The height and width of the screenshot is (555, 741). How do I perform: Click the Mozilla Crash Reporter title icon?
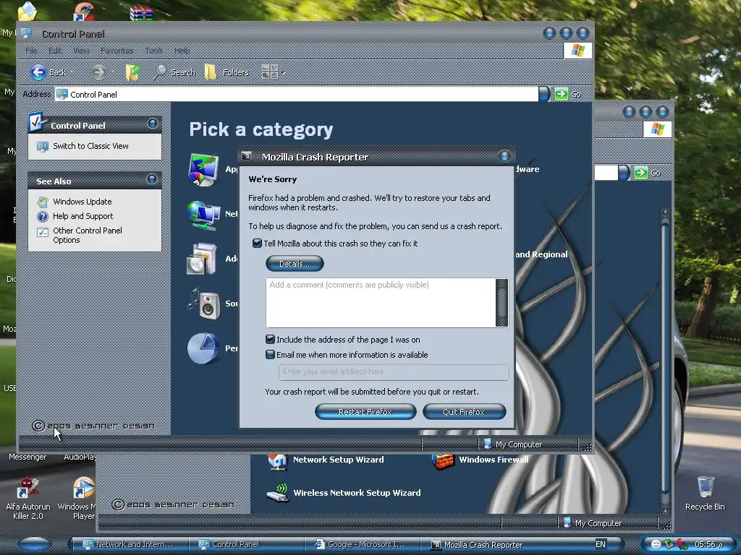click(246, 156)
